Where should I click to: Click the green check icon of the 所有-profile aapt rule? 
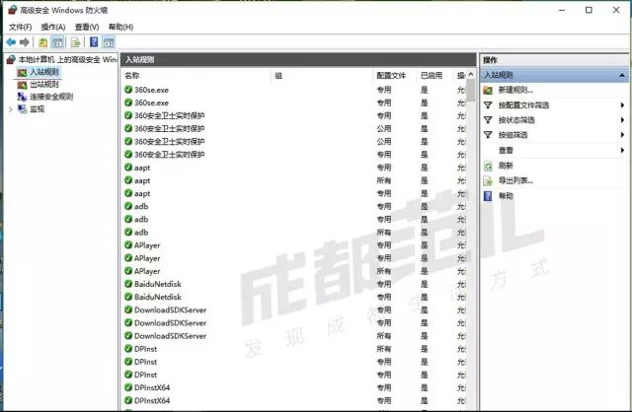(x=128, y=180)
